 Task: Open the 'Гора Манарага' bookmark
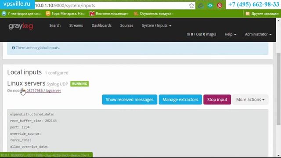pyautogui.click(x=65, y=14)
